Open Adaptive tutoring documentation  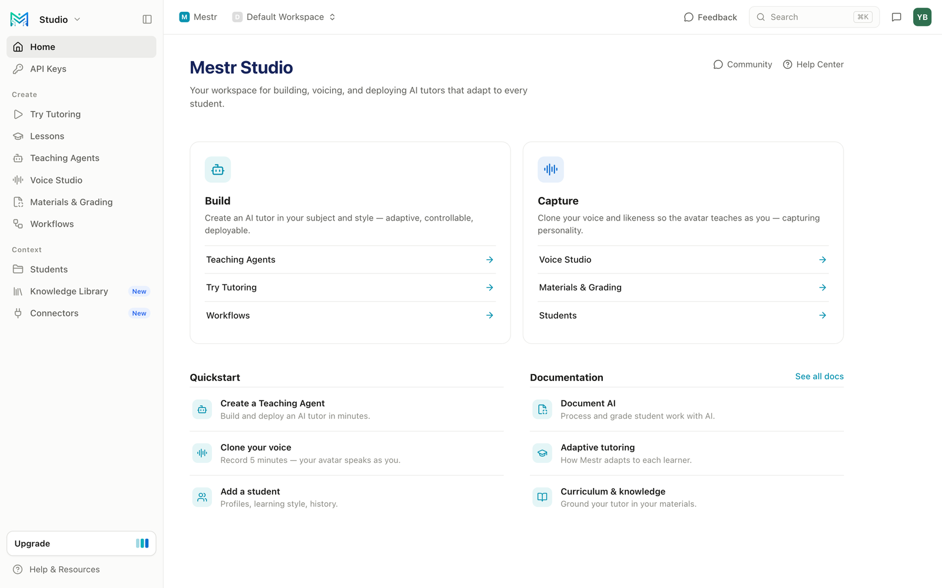pyautogui.click(x=686, y=453)
